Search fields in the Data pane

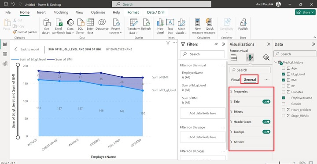tap(295, 54)
